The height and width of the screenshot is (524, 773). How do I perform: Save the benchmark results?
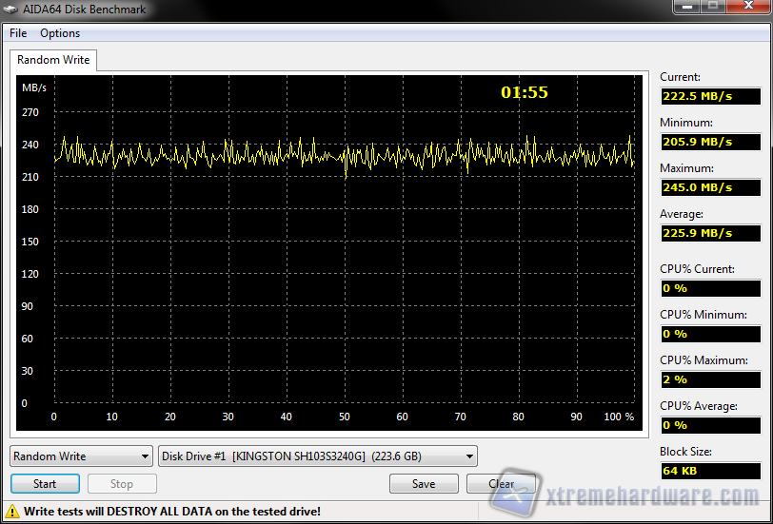click(424, 484)
